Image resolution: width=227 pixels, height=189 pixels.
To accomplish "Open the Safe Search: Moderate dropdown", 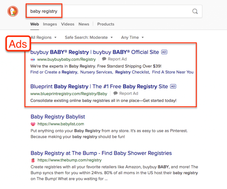I will point(89,37).
